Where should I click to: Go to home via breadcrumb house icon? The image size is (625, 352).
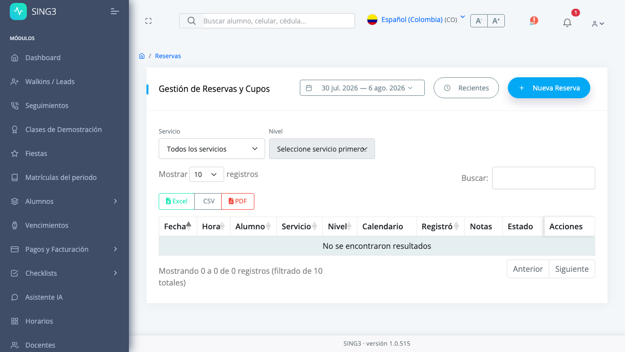(142, 56)
